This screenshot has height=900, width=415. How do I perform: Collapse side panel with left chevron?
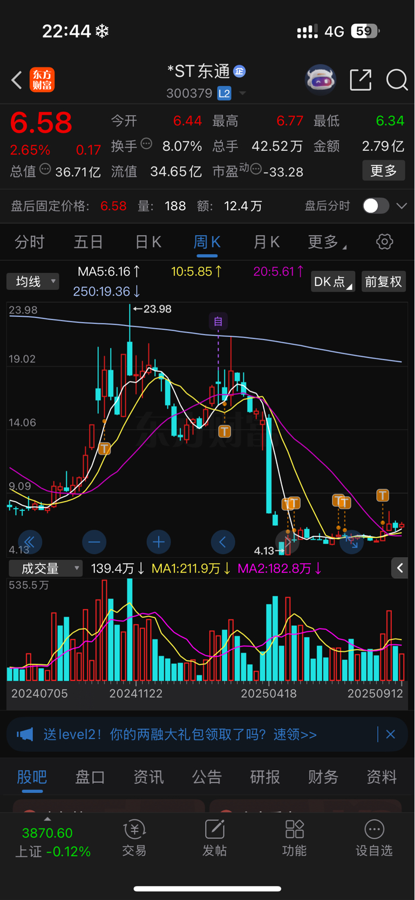(400, 568)
